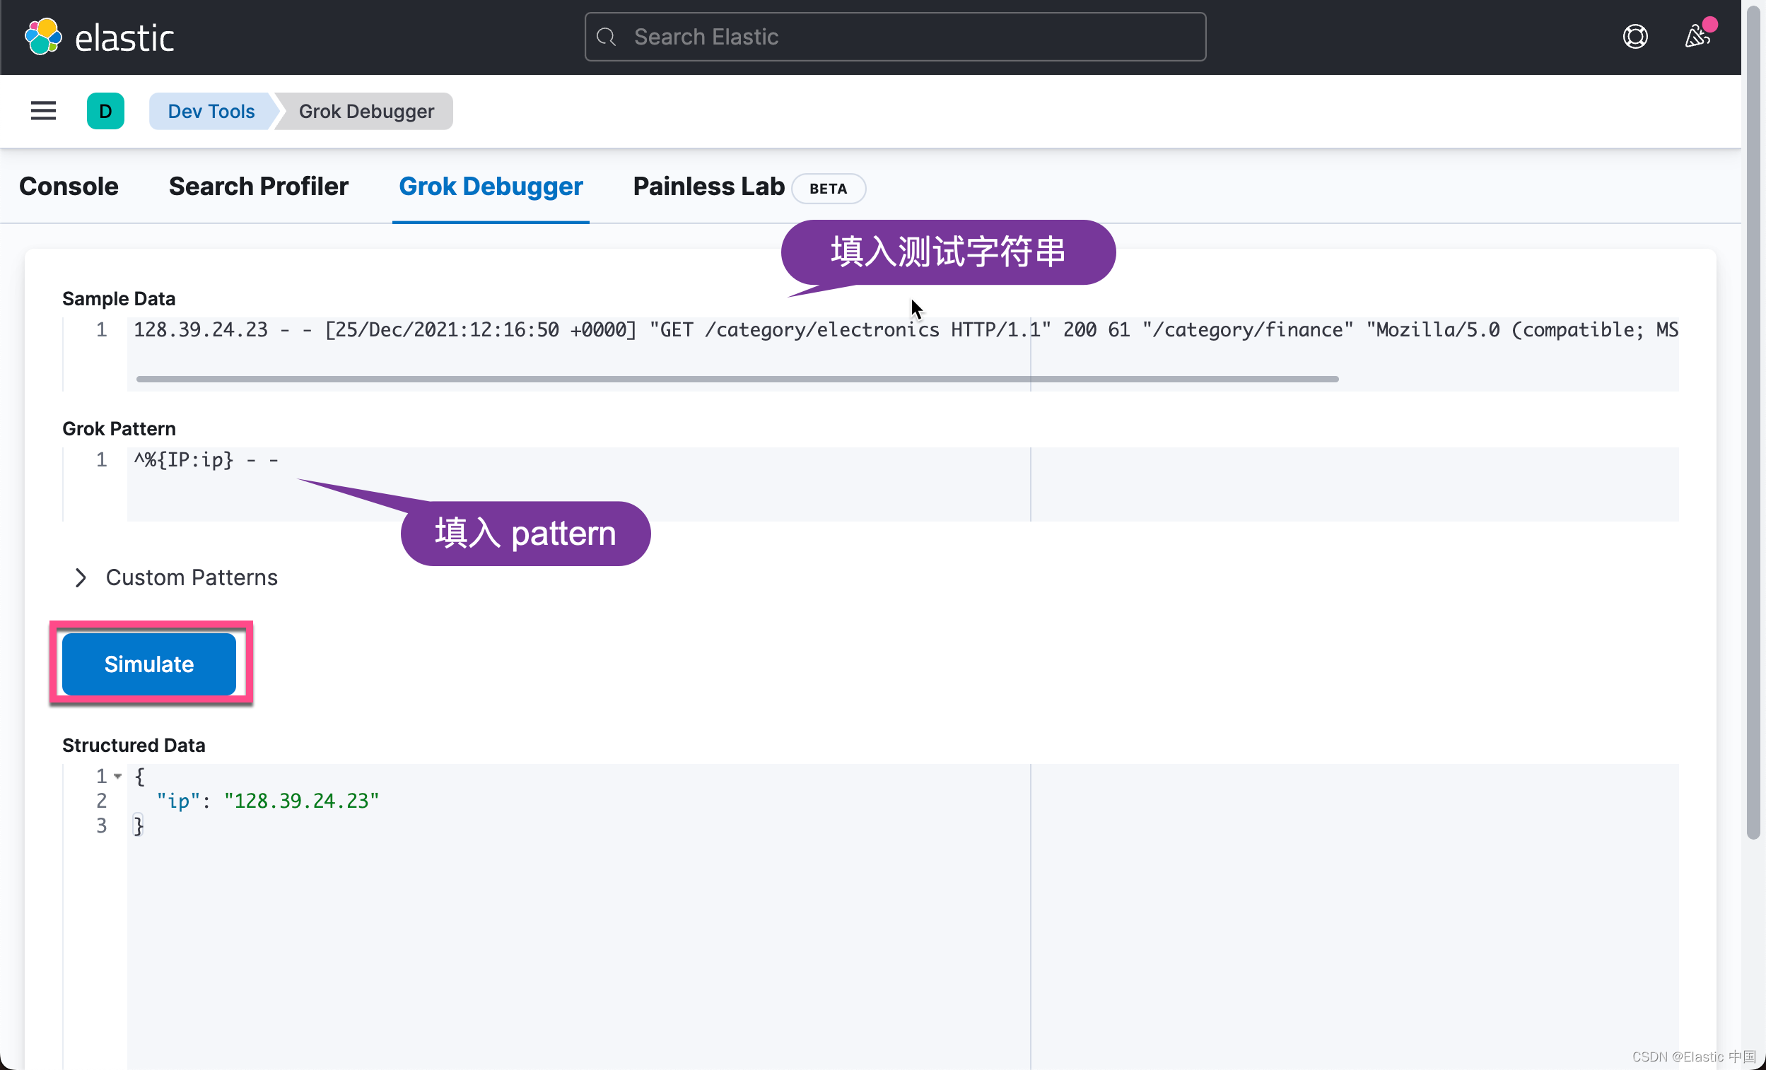This screenshot has height=1070, width=1766.
Task: Click the Grok Debugger breadcrumb
Action: point(366,111)
